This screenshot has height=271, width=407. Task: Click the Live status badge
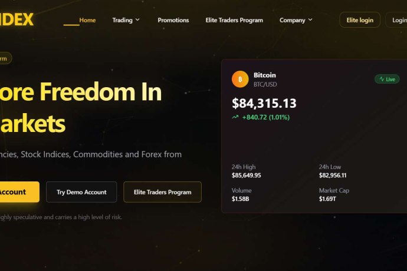pos(387,79)
